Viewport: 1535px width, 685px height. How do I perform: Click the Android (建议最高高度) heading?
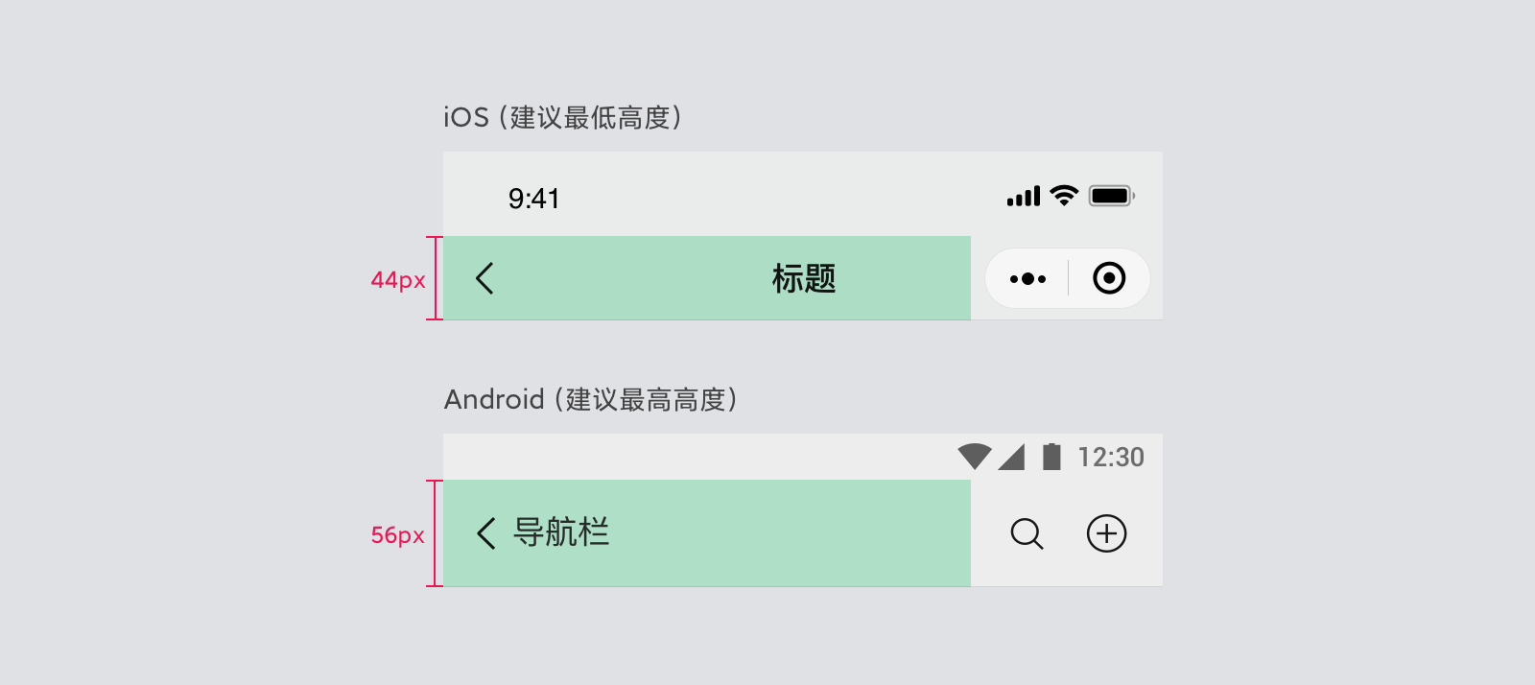[591, 400]
